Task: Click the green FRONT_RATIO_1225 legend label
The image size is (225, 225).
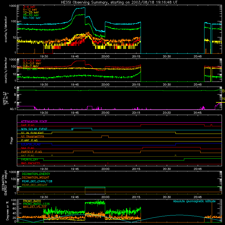Action: click(x=36, y=204)
